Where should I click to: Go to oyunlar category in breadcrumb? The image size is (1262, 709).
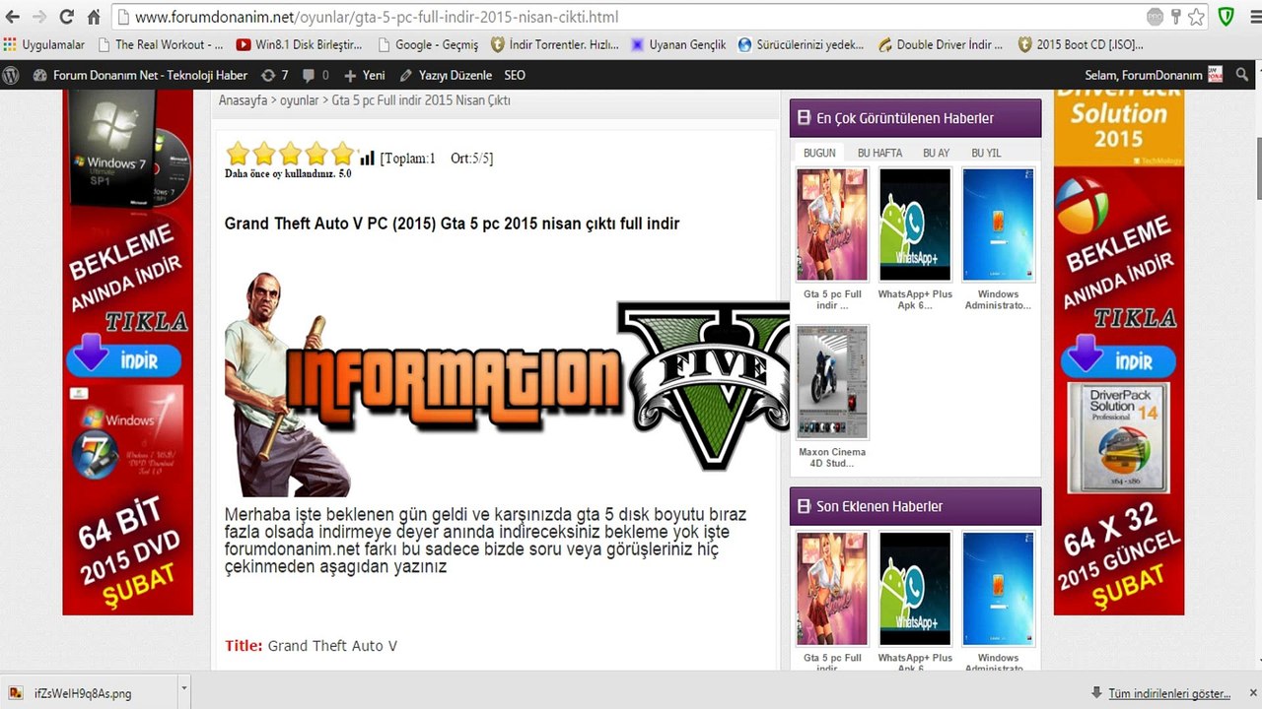click(299, 100)
